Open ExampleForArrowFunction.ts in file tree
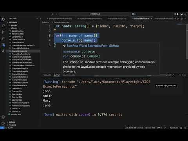 pos(23,45)
